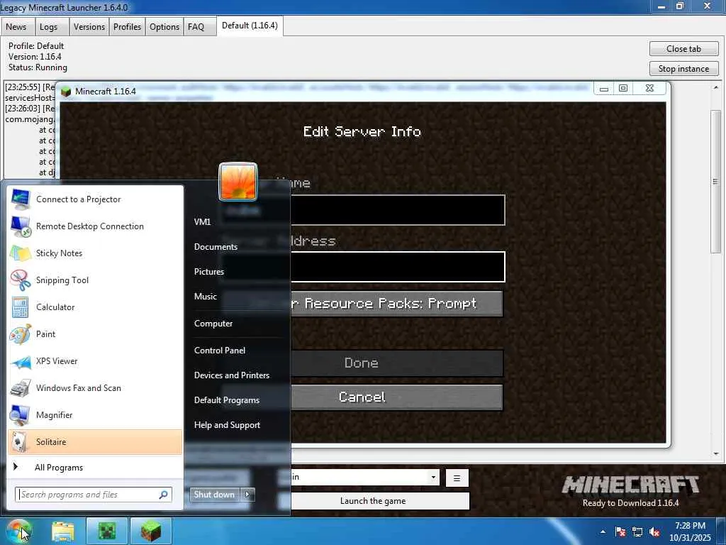Open Action Center flag icon
Viewport: 726px width, 545px height.
[x=620, y=532]
